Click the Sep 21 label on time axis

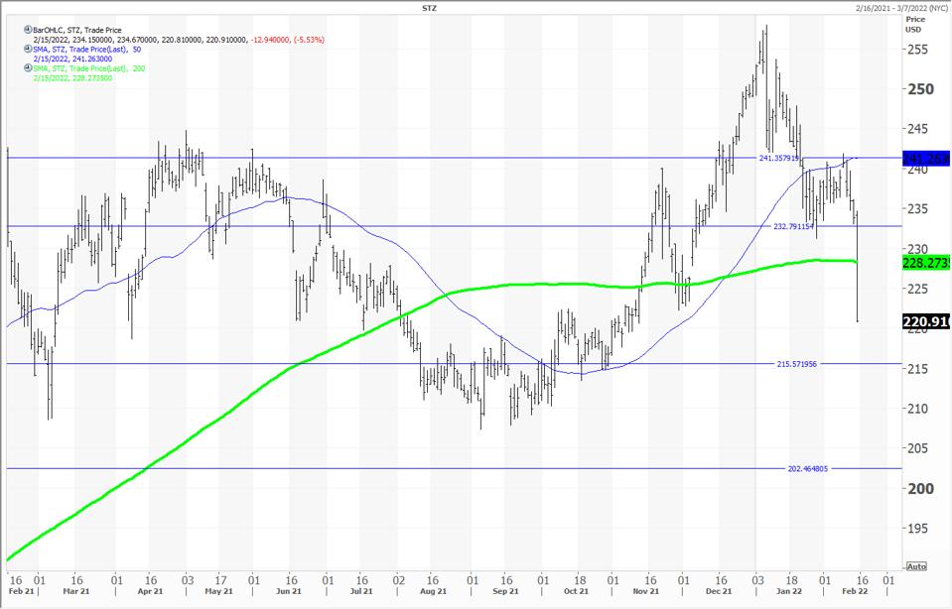(508, 591)
